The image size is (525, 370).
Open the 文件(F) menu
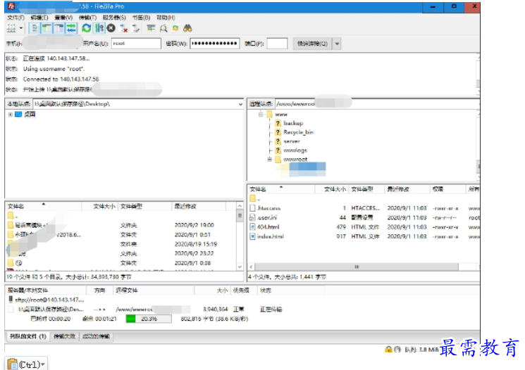click(16, 17)
